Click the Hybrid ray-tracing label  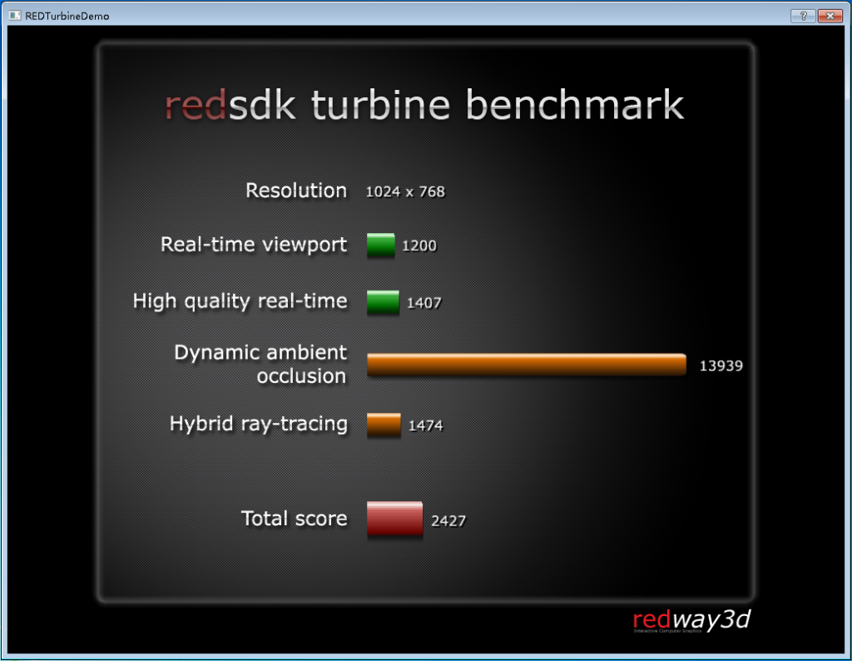pyautogui.click(x=259, y=424)
